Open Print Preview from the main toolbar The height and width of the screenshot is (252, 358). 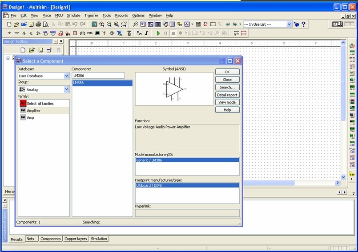[x=46, y=24]
